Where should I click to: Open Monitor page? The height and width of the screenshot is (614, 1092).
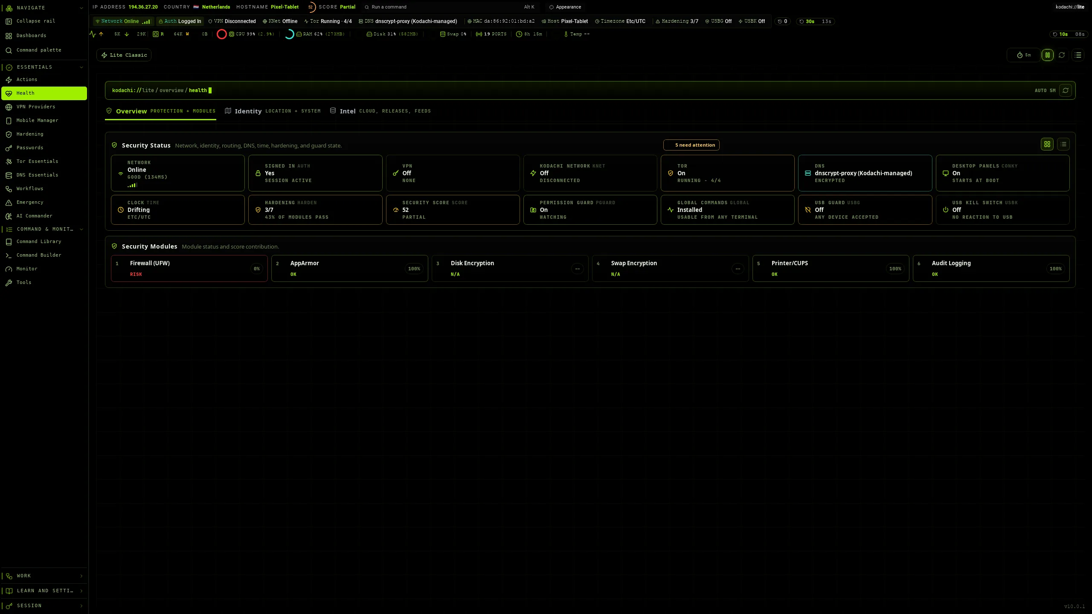tap(44, 269)
